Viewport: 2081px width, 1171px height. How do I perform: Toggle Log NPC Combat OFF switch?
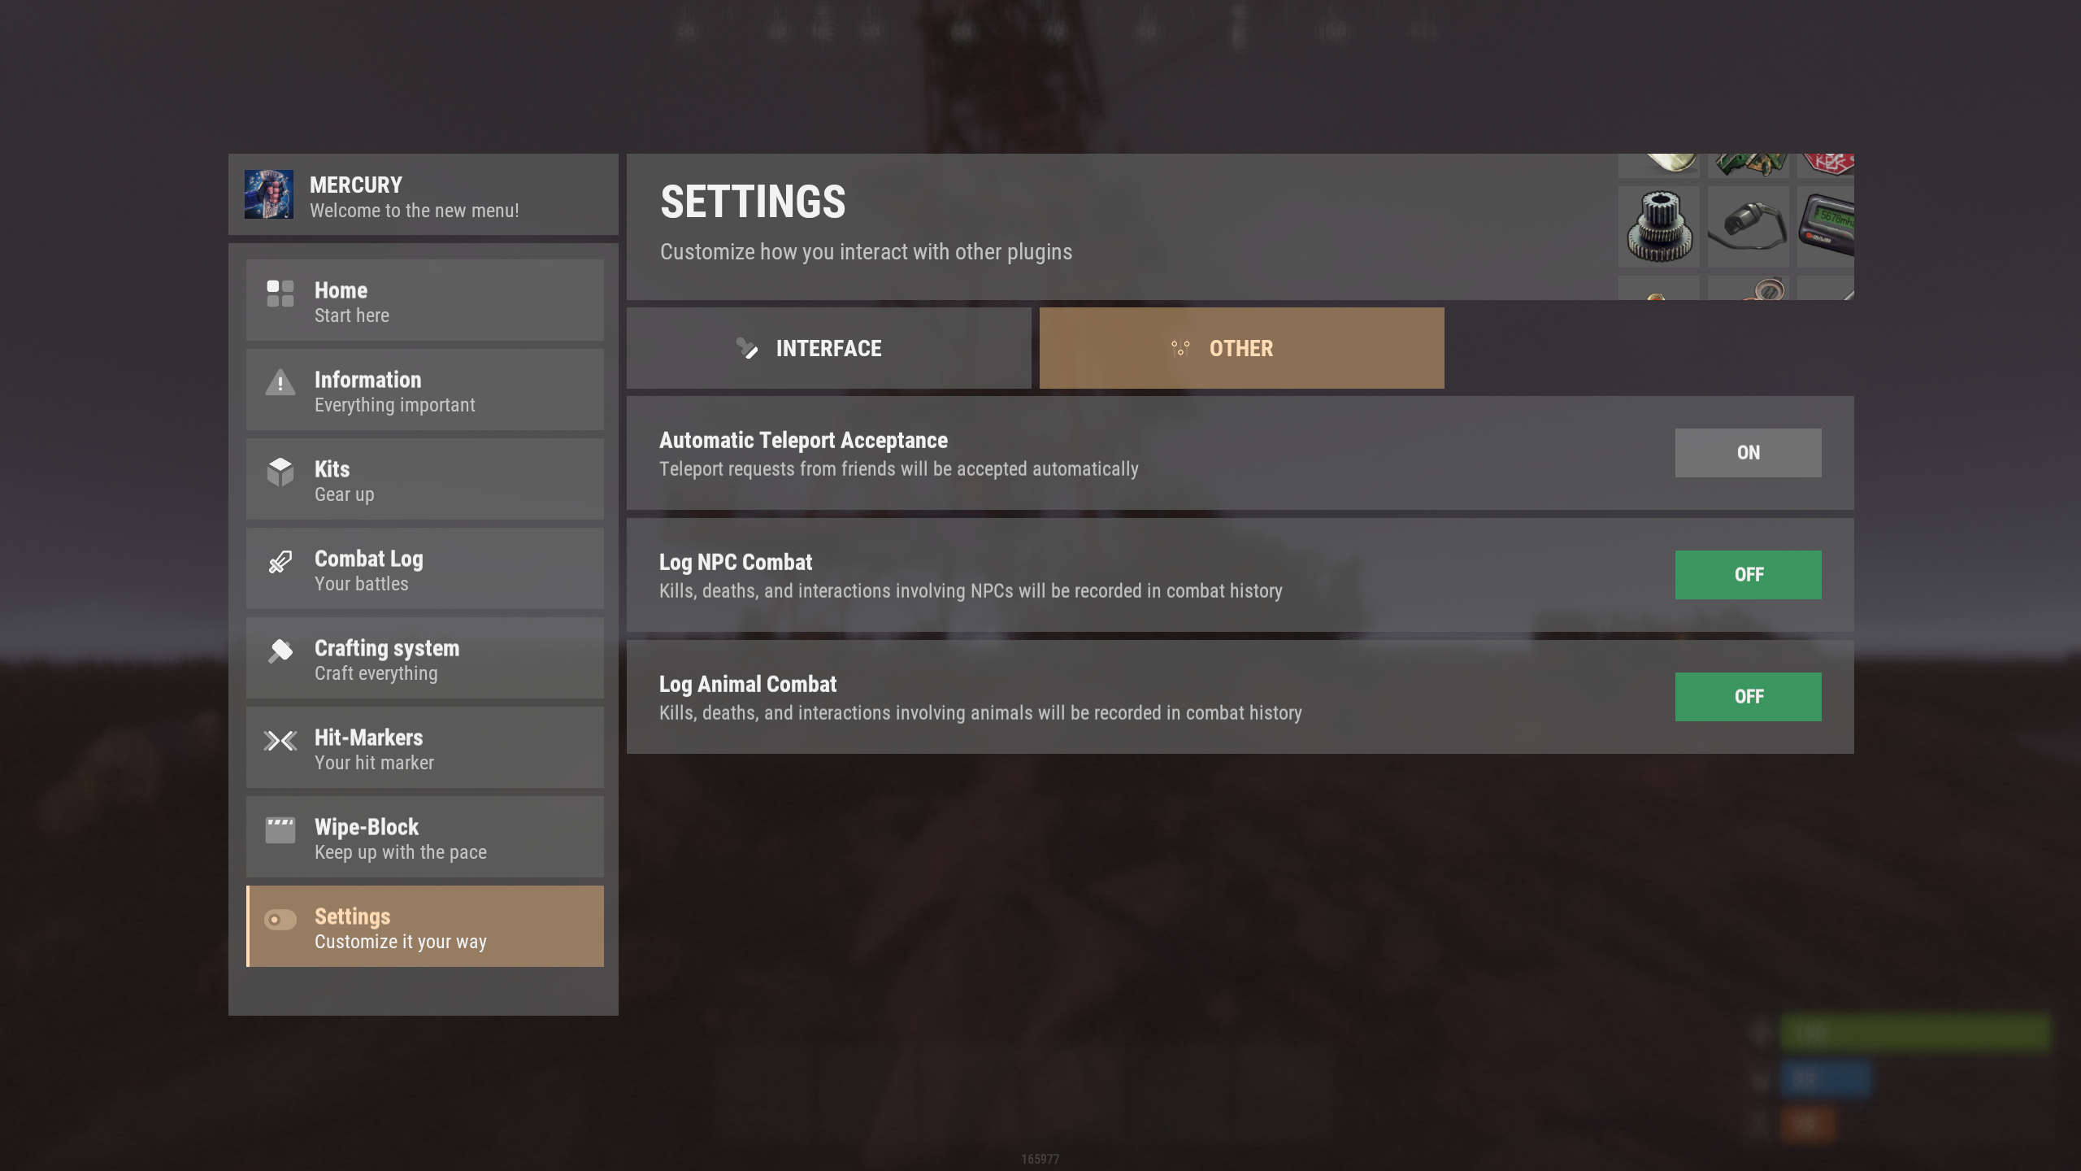[1748, 575]
